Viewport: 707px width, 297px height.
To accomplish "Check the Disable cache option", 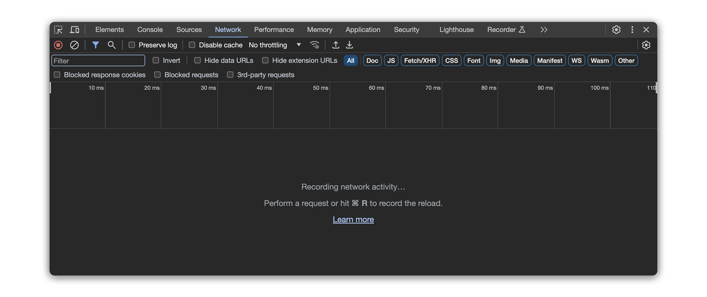I will [x=192, y=45].
